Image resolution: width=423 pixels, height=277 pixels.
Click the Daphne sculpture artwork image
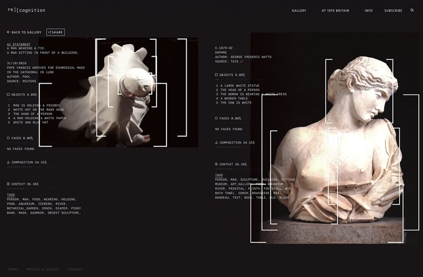[335, 138]
